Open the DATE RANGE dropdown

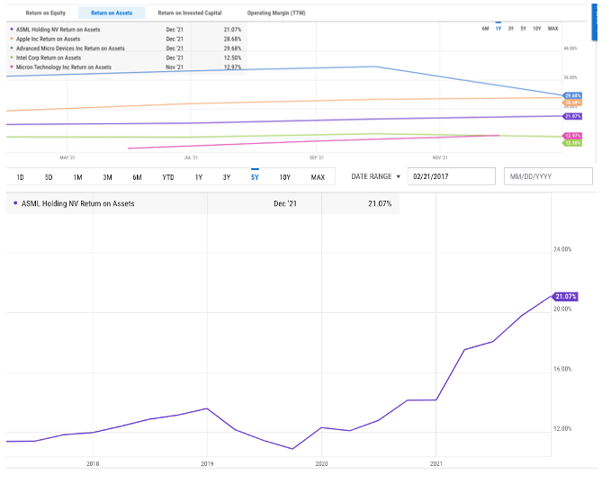pyautogui.click(x=375, y=176)
